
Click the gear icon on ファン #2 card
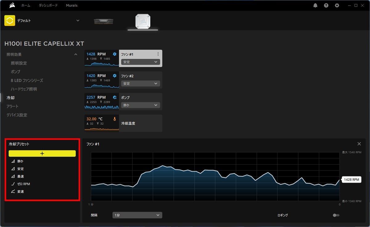[x=115, y=76]
